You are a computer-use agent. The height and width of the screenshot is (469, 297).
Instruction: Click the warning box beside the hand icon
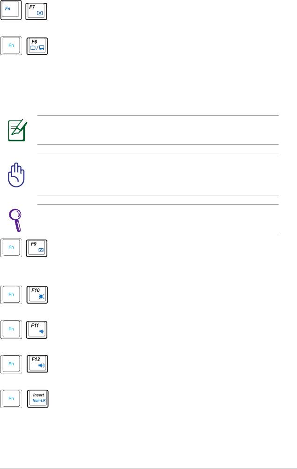pos(158,174)
